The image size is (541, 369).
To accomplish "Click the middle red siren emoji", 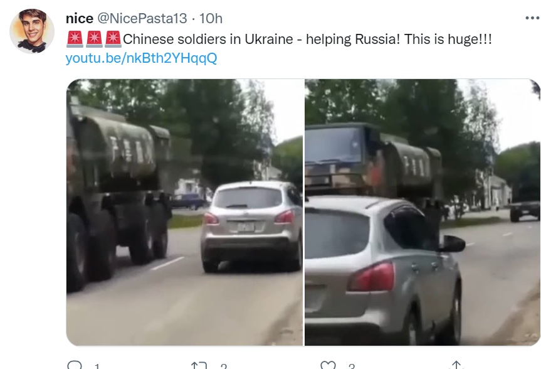I will (x=94, y=39).
